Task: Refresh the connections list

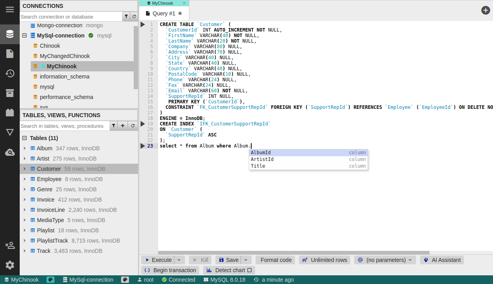Action: 134,17
